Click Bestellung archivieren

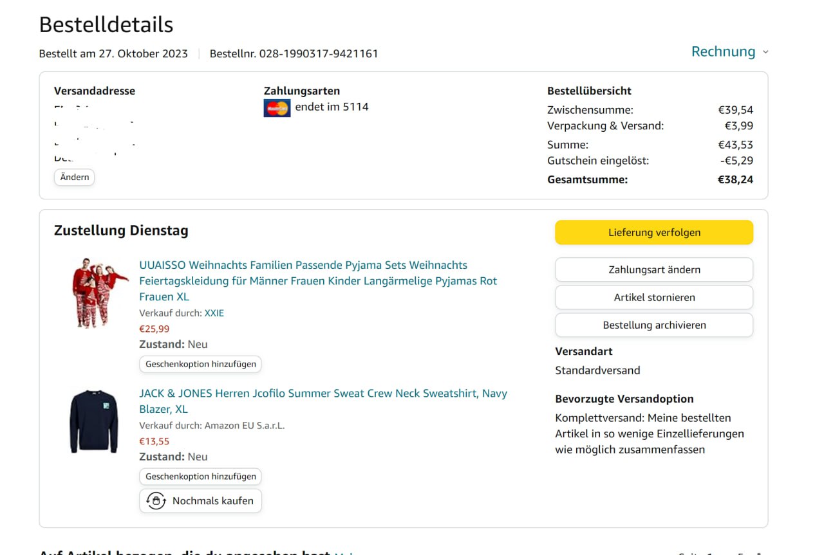(x=654, y=325)
